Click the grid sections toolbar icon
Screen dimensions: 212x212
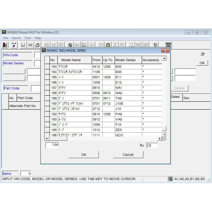coord(47,45)
